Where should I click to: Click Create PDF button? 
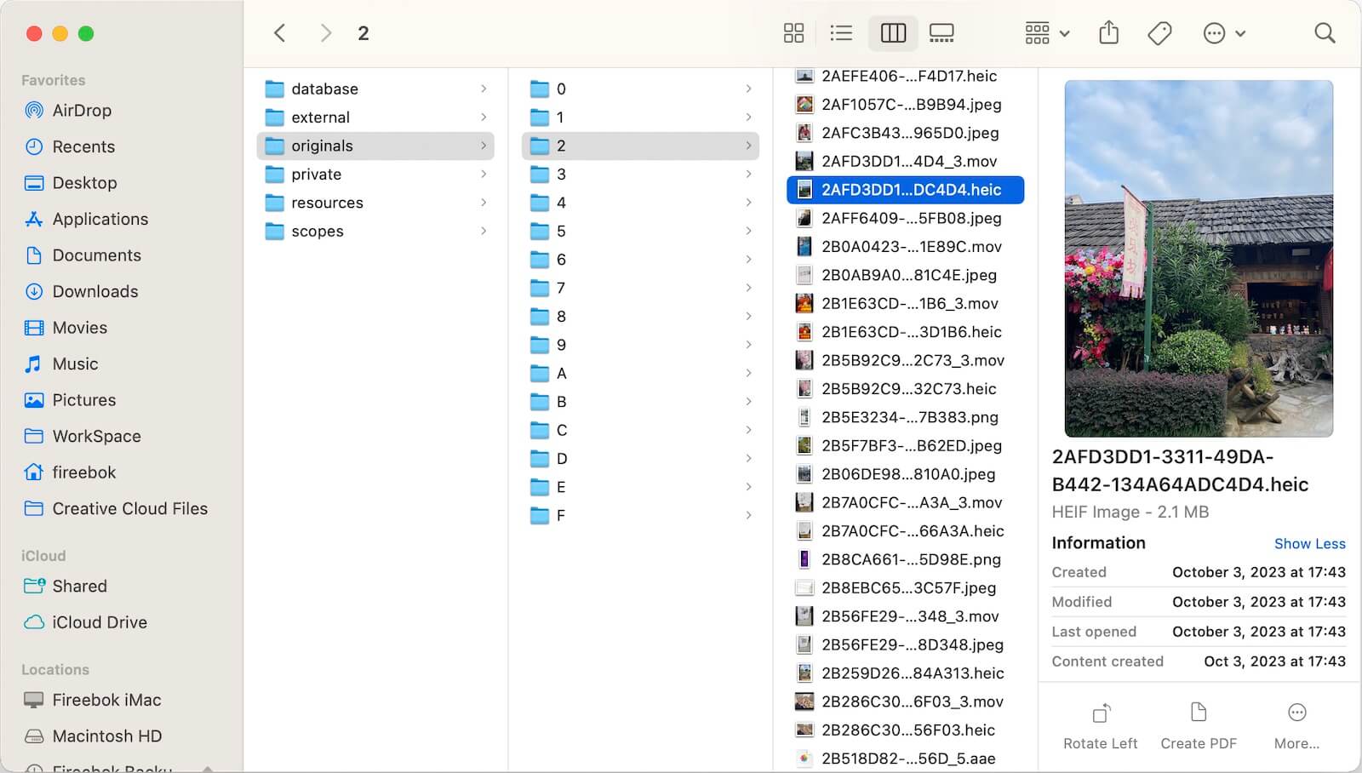(x=1199, y=726)
